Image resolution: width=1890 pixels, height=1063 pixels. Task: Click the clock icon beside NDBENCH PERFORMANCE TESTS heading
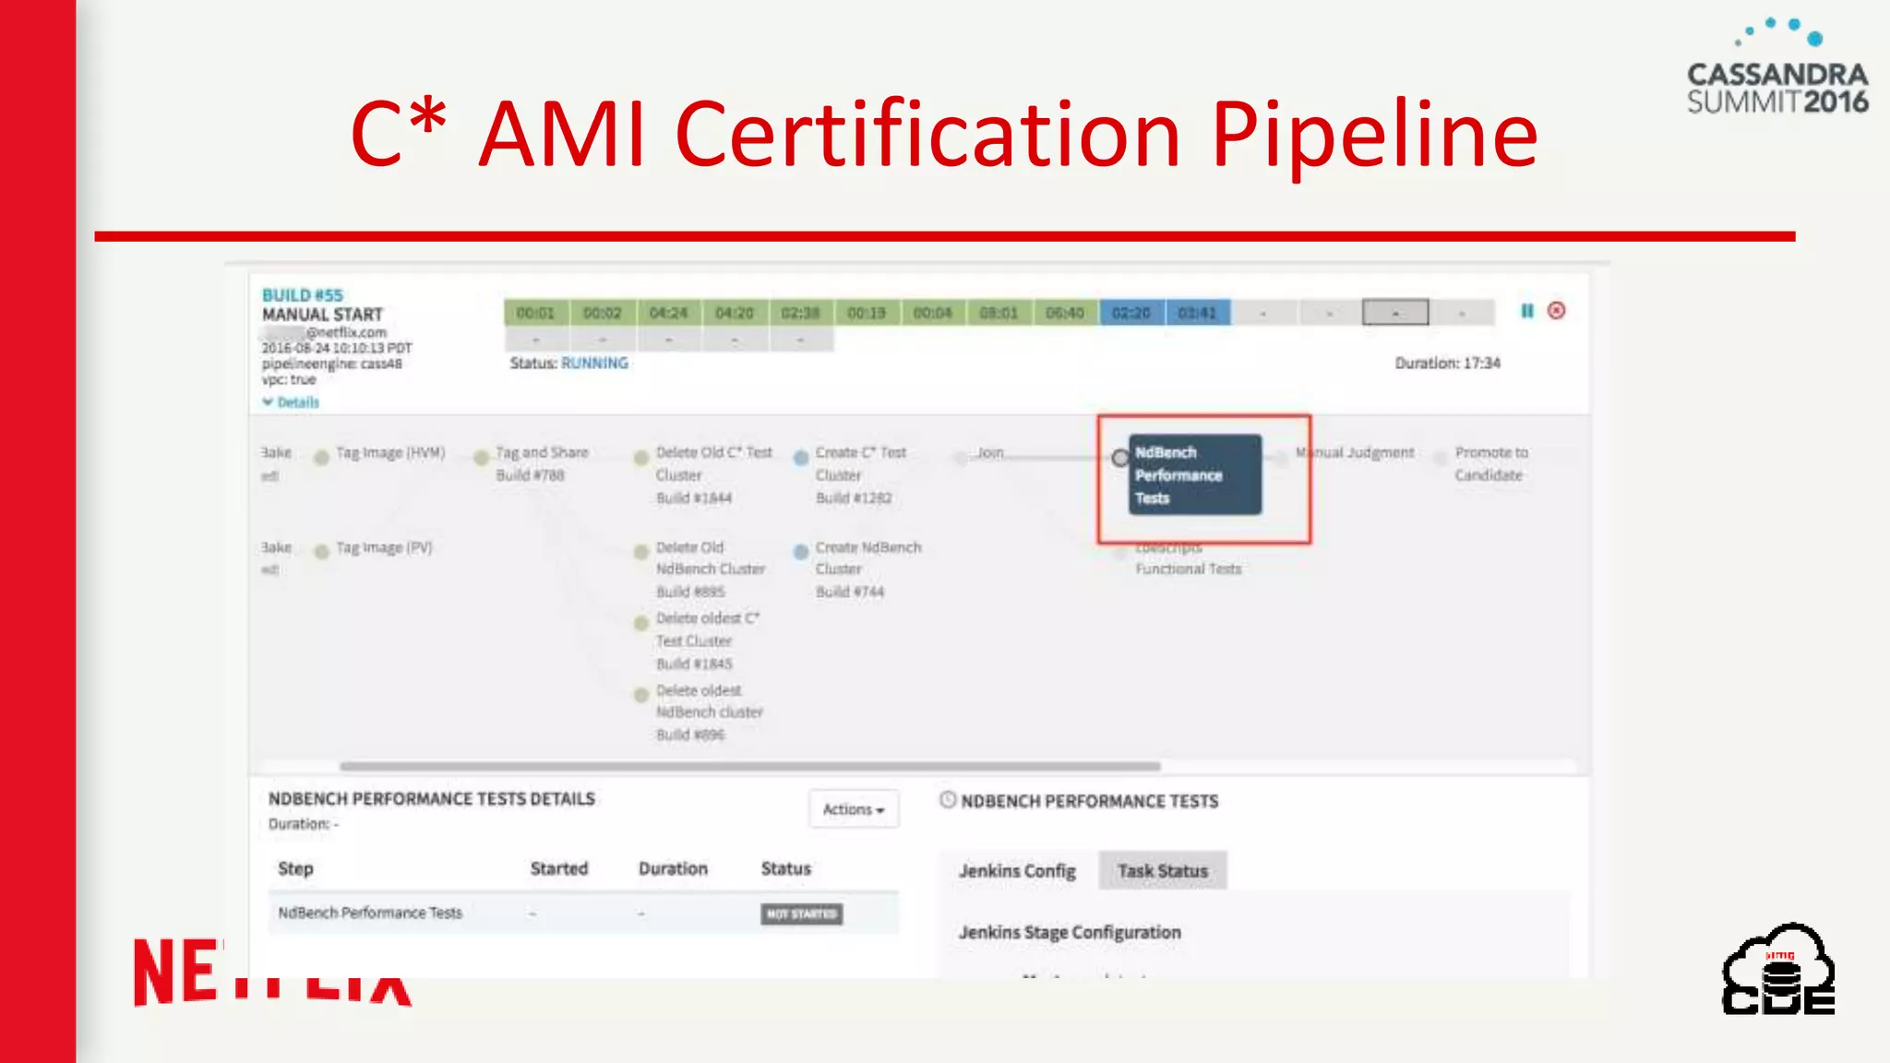(x=948, y=800)
